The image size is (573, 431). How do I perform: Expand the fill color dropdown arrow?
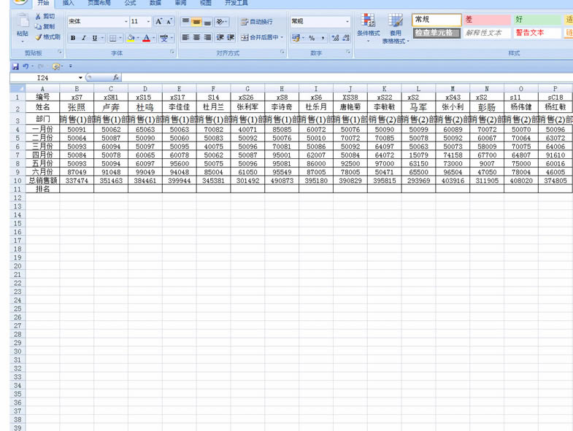pos(138,38)
